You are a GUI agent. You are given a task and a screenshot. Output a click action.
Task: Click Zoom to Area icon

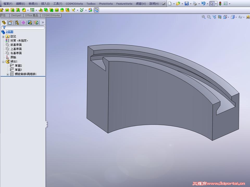[x=209, y=17]
